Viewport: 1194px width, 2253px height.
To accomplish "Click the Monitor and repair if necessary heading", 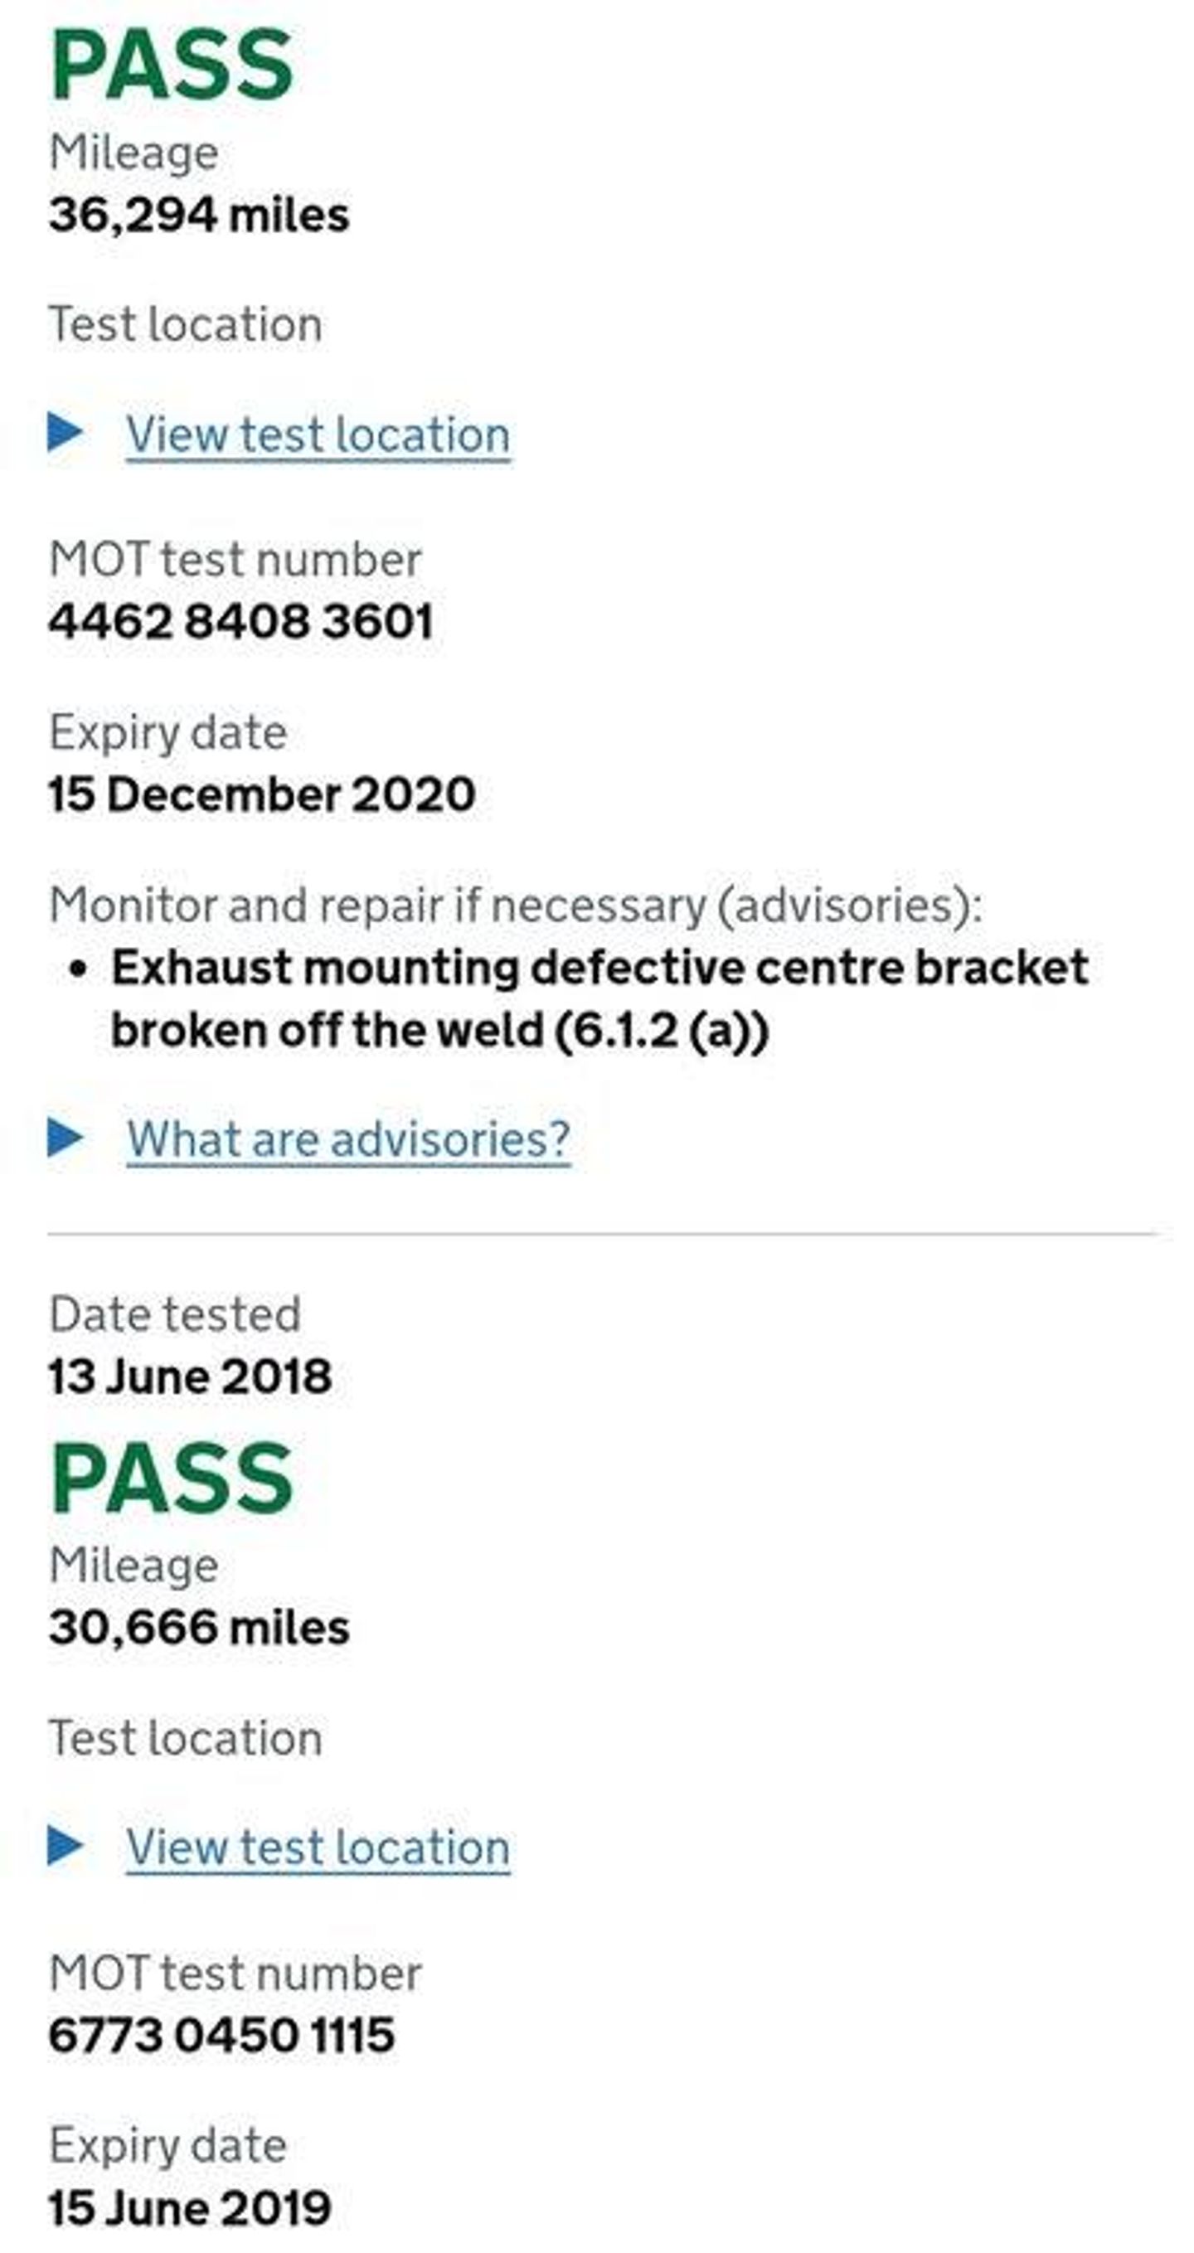I will point(515,905).
